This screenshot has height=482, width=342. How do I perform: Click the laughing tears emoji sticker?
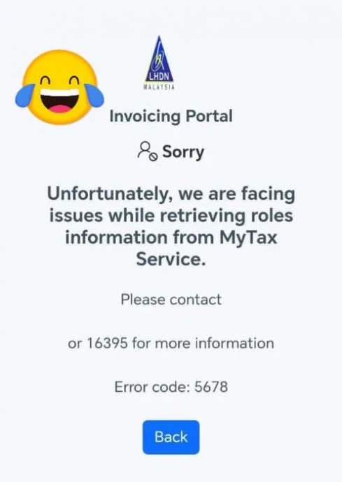point(59,87)
